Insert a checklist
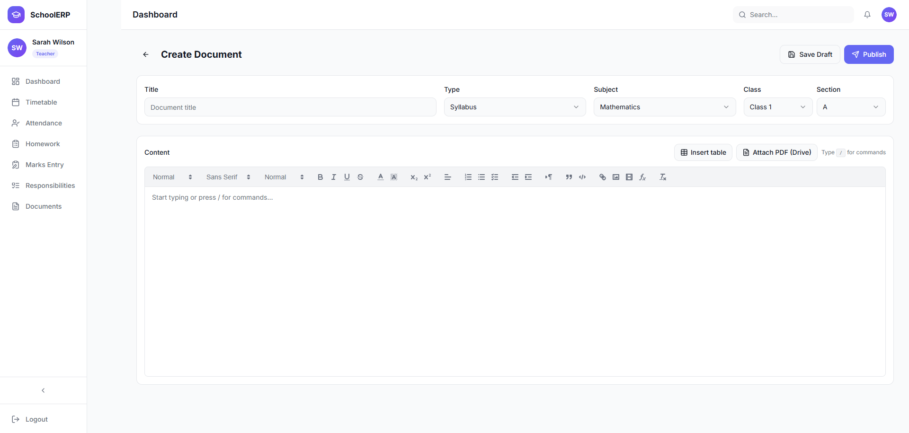 (x=494, y=177)
